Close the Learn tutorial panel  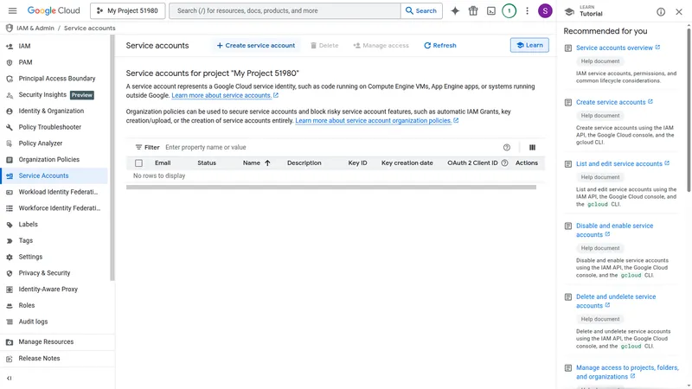click(x=679, y=12)
